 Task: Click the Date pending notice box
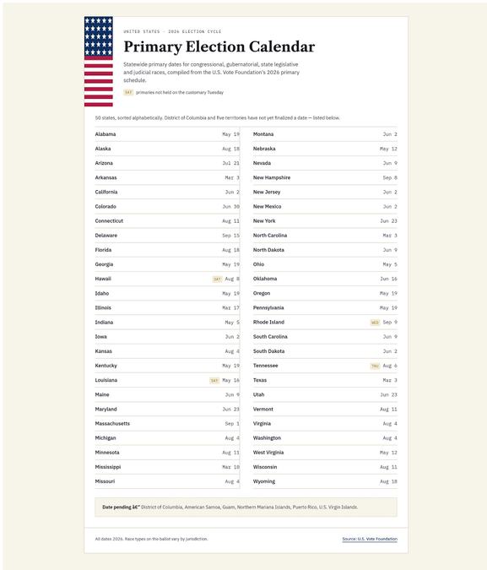pos(246,508)
